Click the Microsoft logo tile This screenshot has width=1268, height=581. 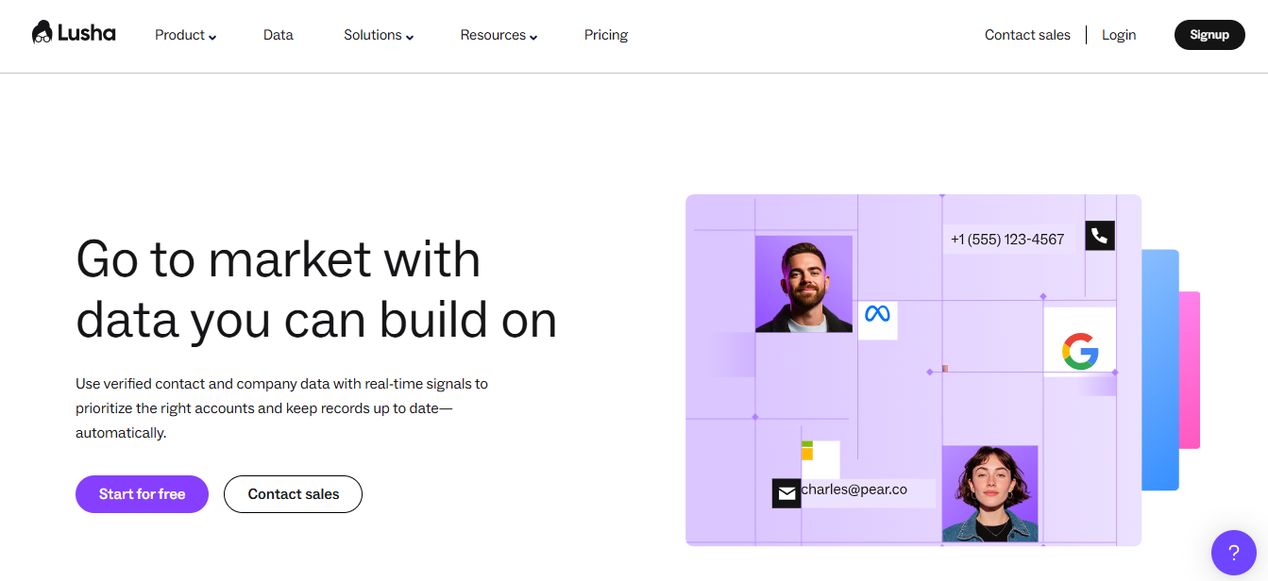click(x=820, y=459)
